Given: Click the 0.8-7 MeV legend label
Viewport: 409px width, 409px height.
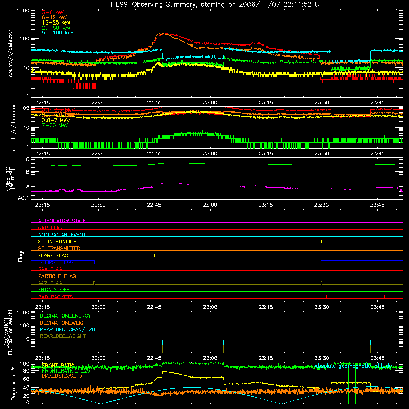Looking at the screenshot, I should point(56,120).
